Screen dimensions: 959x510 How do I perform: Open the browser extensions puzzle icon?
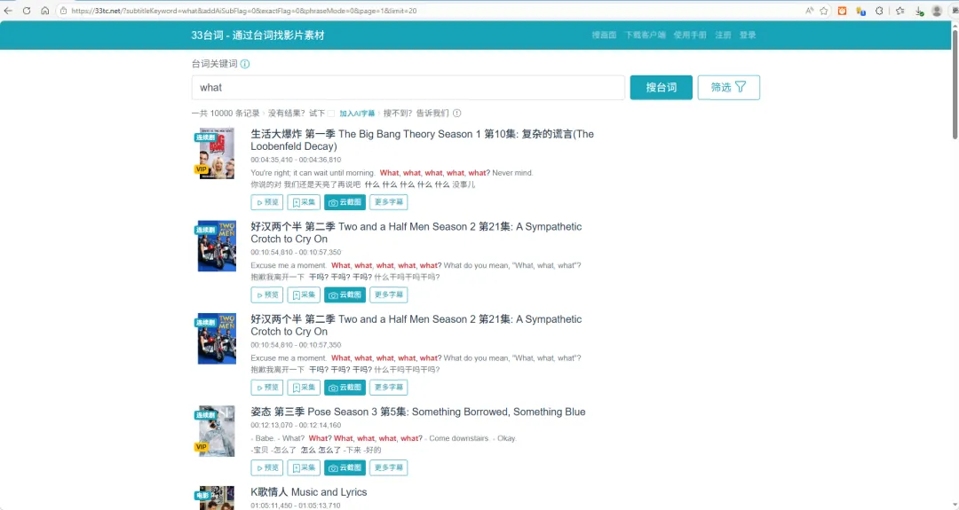(879, 11)
